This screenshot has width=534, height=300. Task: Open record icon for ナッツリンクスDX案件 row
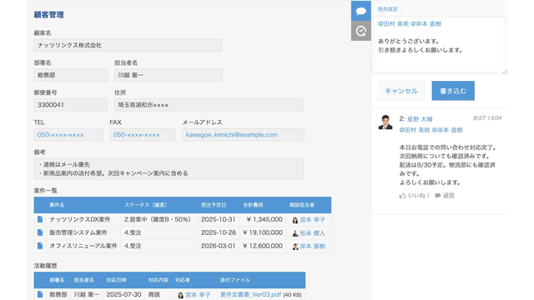pos(40,219)
